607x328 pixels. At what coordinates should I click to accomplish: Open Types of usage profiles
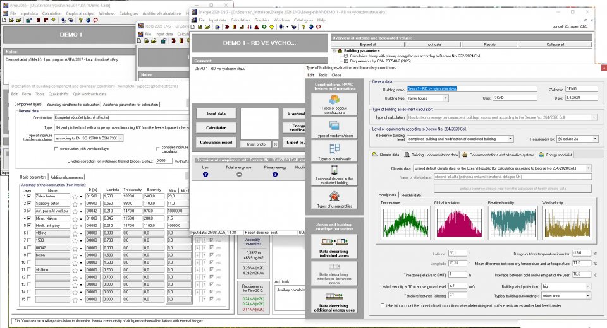click(334, 198)
